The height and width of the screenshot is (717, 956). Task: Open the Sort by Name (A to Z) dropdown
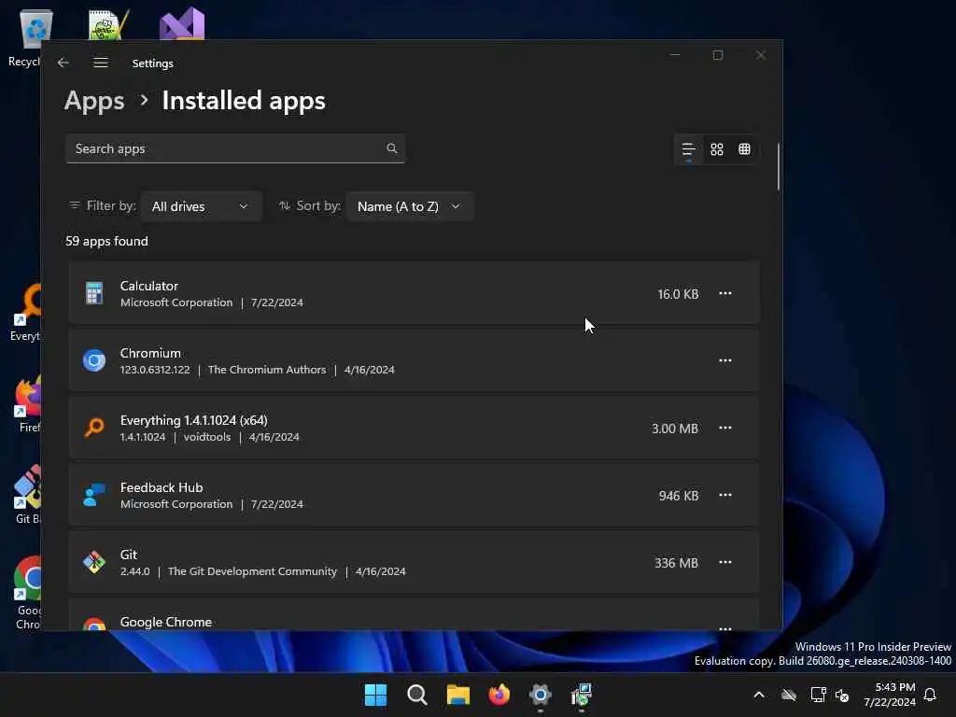point(409,206)
